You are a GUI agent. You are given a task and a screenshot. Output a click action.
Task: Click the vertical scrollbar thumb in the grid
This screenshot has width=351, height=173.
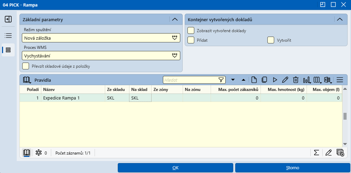coord(345,116)
